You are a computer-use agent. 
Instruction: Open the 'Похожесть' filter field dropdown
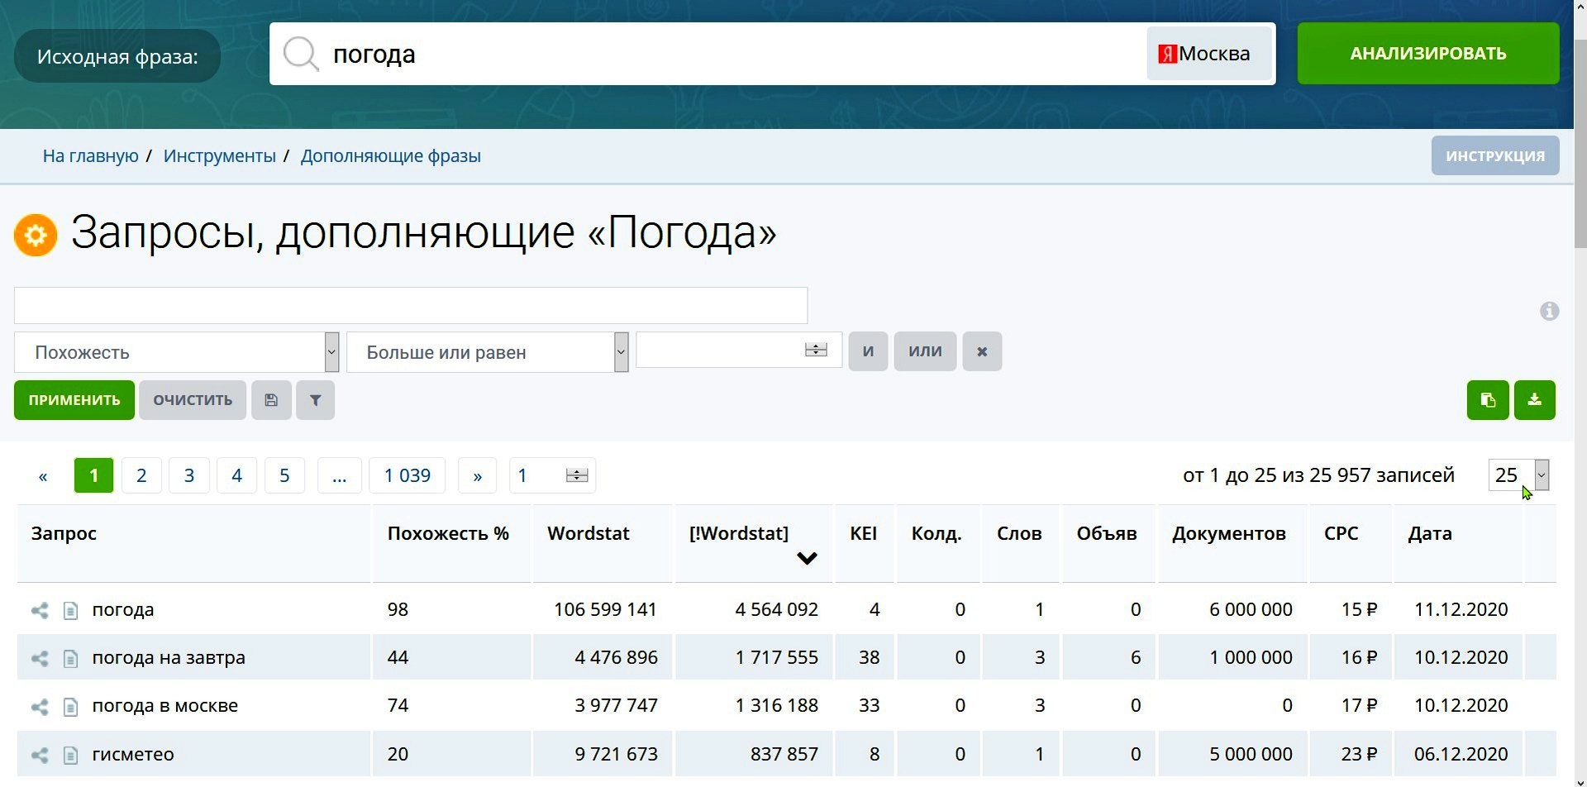pos(176,352)
